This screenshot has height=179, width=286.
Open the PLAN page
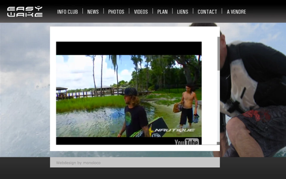tap(162, 12)
